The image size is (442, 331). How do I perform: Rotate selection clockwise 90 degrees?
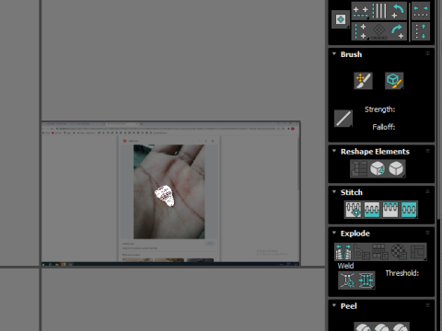coord(398,31)
